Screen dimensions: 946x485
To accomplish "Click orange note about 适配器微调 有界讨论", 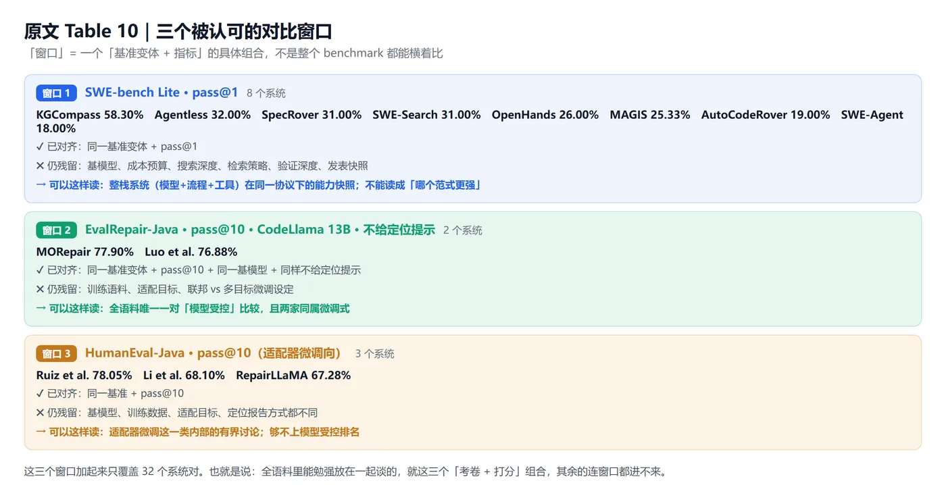I will 198,432.
